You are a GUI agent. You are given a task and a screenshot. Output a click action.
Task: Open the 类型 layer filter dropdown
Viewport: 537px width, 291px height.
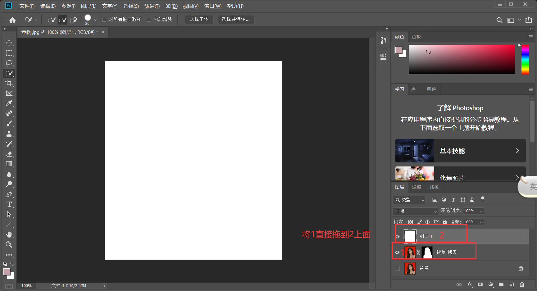409,200
